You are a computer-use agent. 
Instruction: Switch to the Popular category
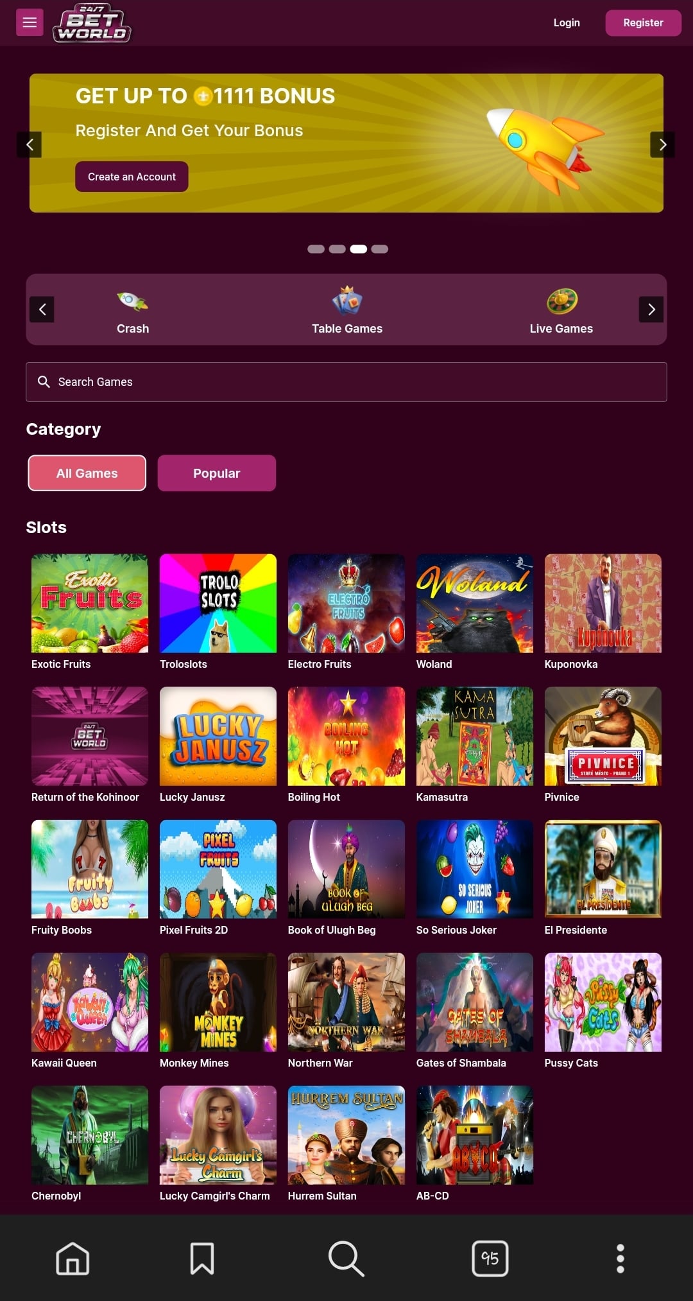[x=217, y=473]
